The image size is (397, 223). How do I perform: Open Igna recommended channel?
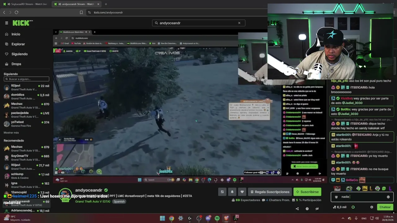pyautogui.click(x=26, y=185)
